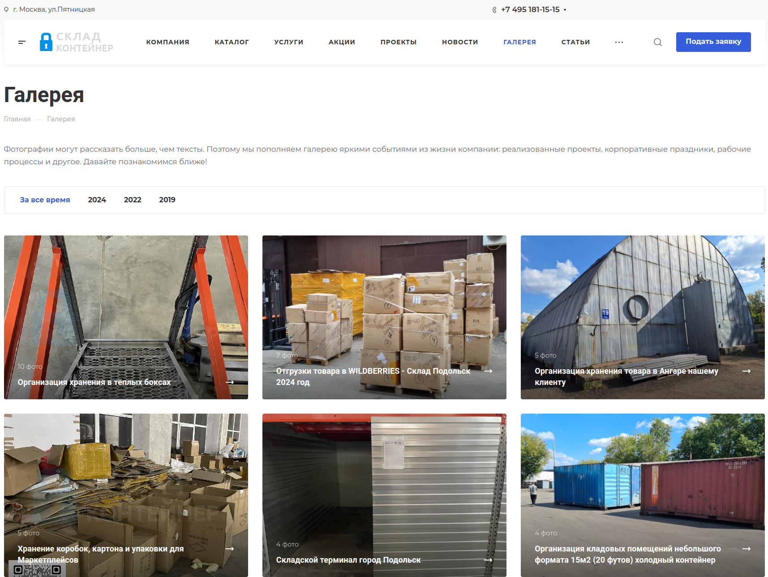Click the Подать заявку button
The image size is (768, 577).
coord(713,42)
